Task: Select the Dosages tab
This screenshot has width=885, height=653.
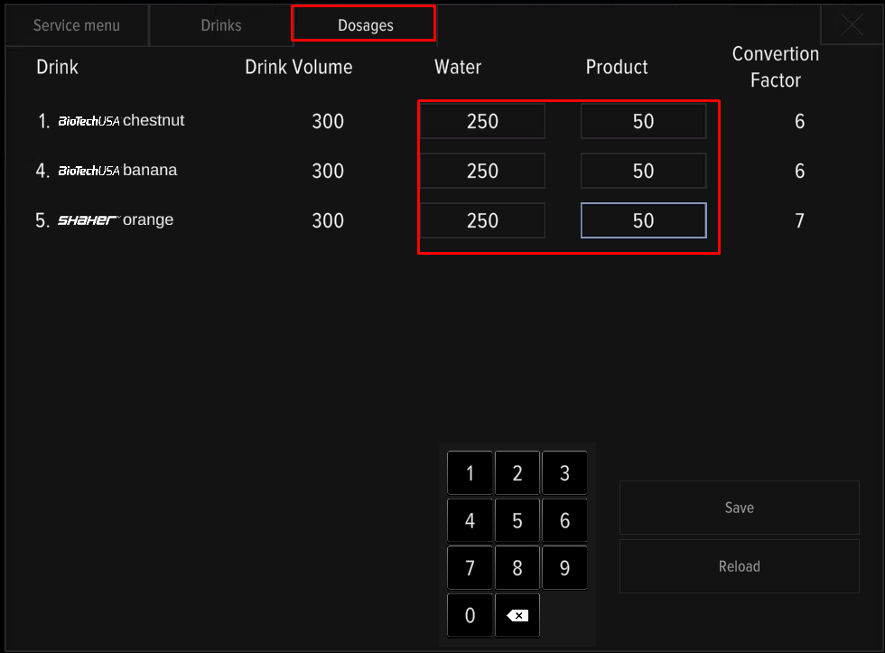Action: pyautogui.click(x=365, y=25)
